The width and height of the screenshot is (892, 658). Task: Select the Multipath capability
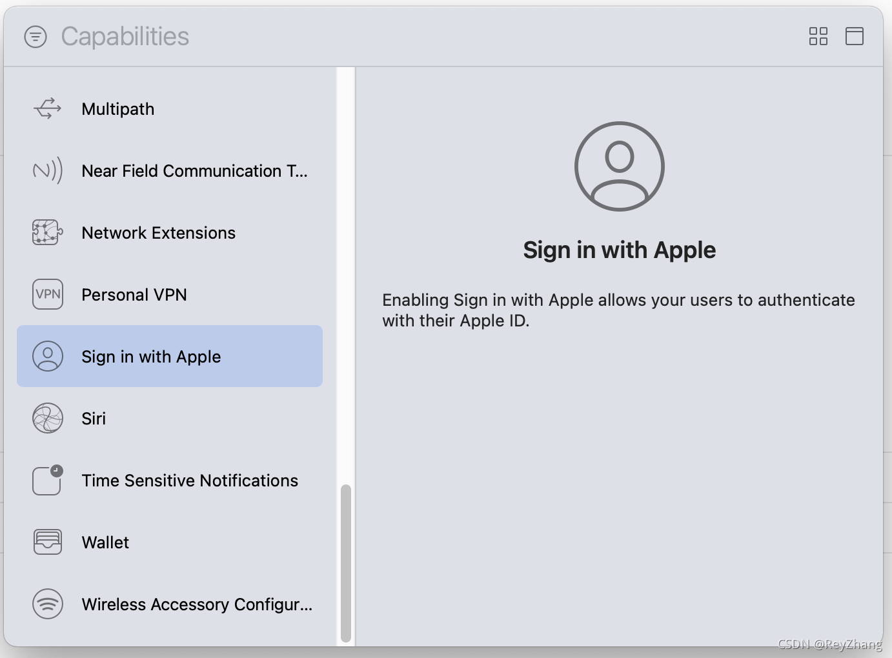tap(170, 109)
